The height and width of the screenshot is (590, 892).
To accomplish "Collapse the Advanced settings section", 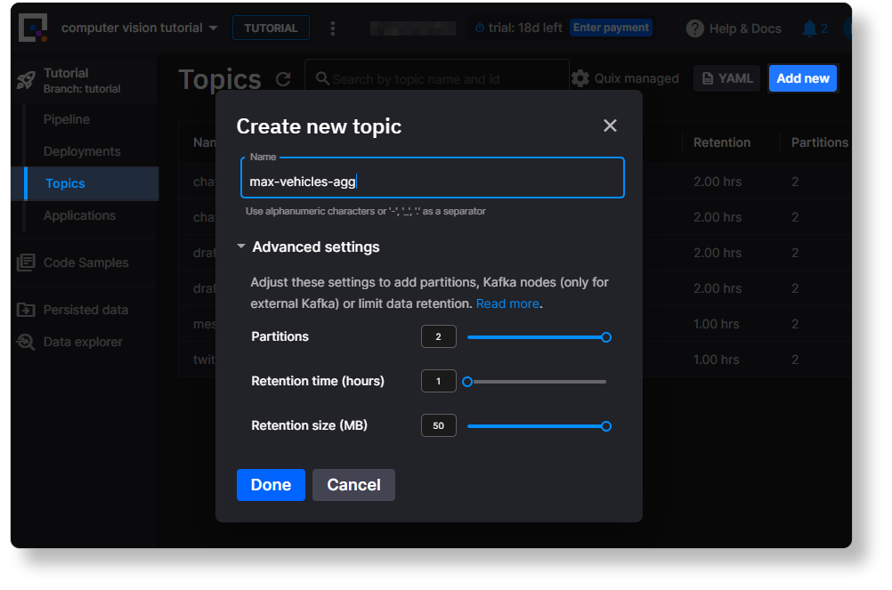I will (x=241, y=247).
